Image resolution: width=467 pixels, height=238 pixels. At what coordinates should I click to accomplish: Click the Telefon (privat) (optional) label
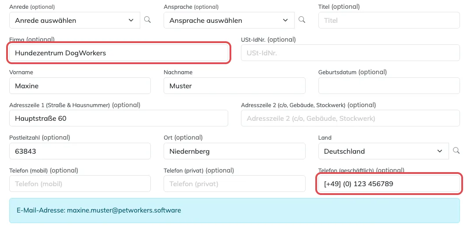(x=199, y=170)
